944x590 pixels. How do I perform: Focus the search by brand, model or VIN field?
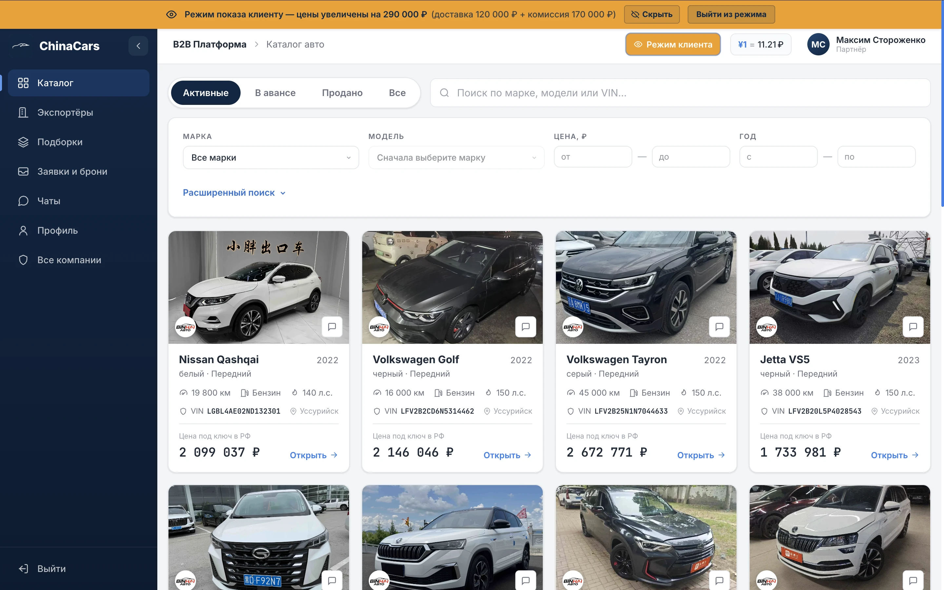point(680,93)
